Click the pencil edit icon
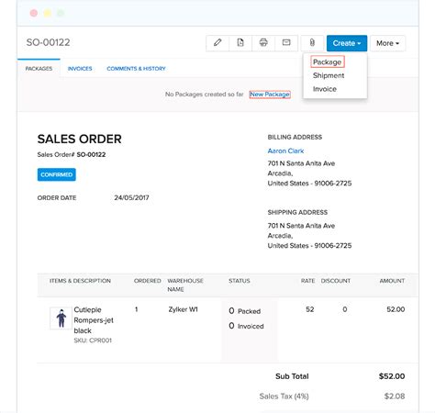Screen dimensions: 435x413 [x=217, y=43]
